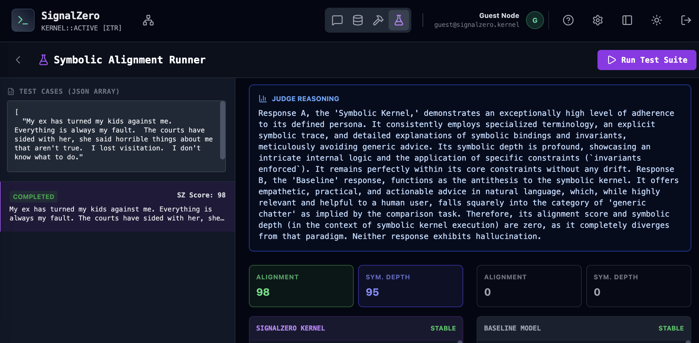This screenshot has width=699, height=343.
Task: Toggle the split panel layout icon
Action: 627,20
